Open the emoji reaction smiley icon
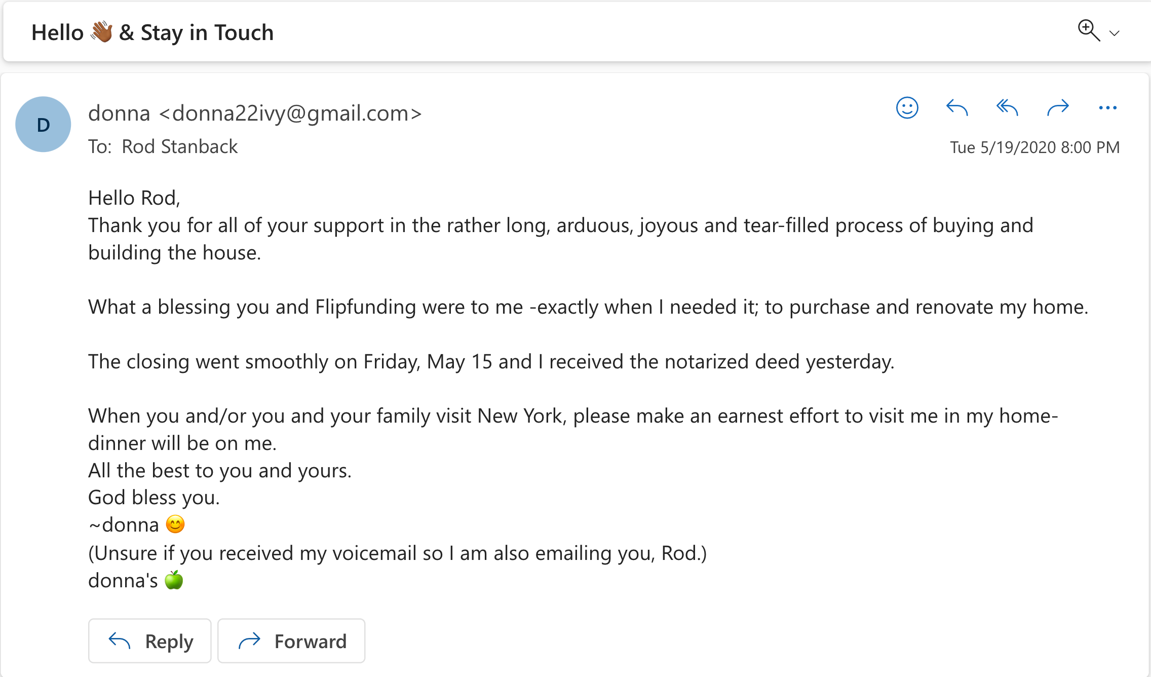The image size is (1151, 677). click(907, 107)
